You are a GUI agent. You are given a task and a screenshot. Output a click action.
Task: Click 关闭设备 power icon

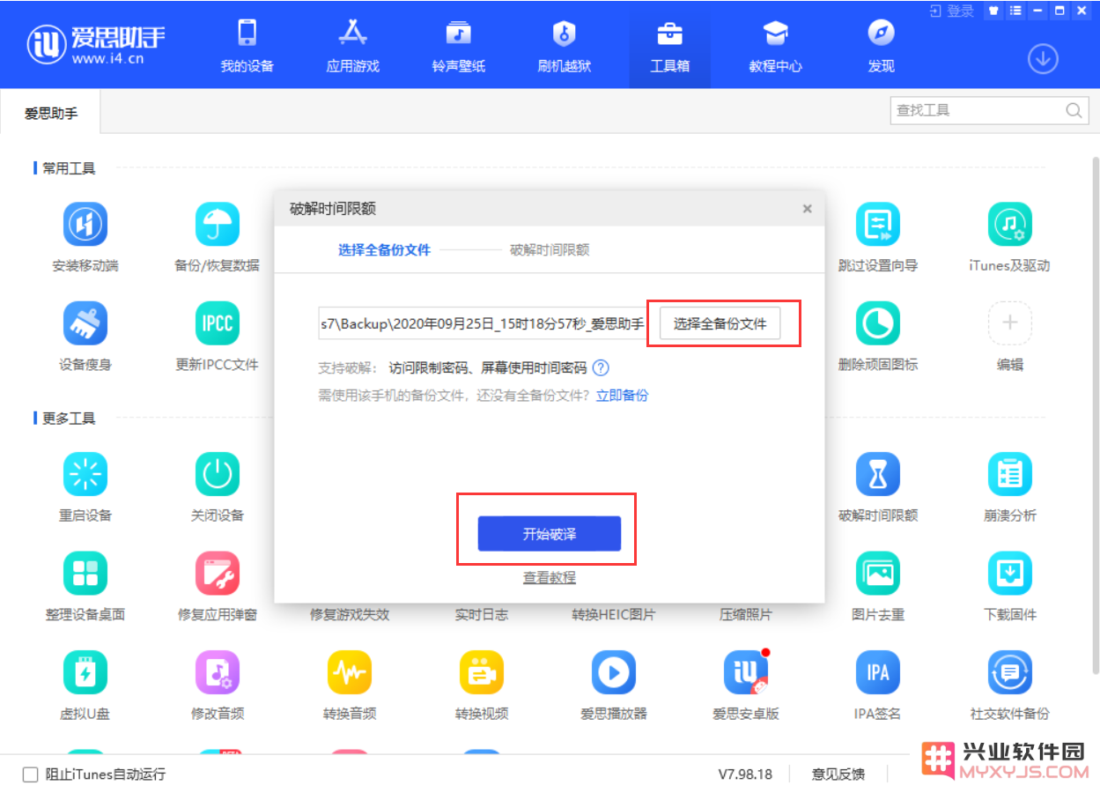[x=218, y=474]
